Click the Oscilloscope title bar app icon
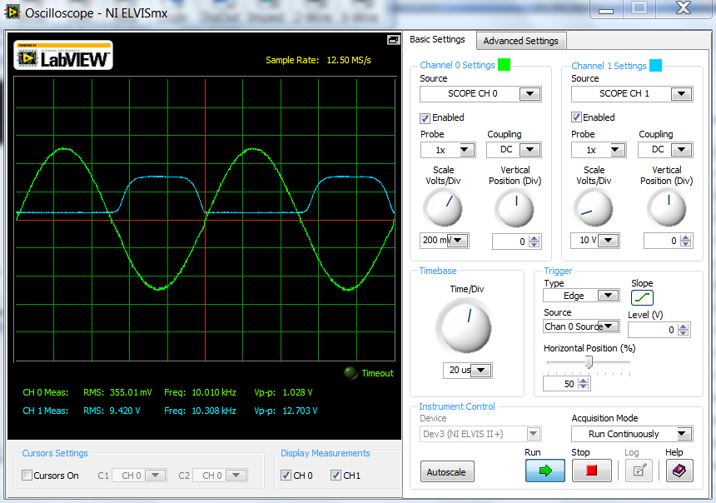This screenshot has width=716, height=503. pyautogui.click(x=12, y=12)
